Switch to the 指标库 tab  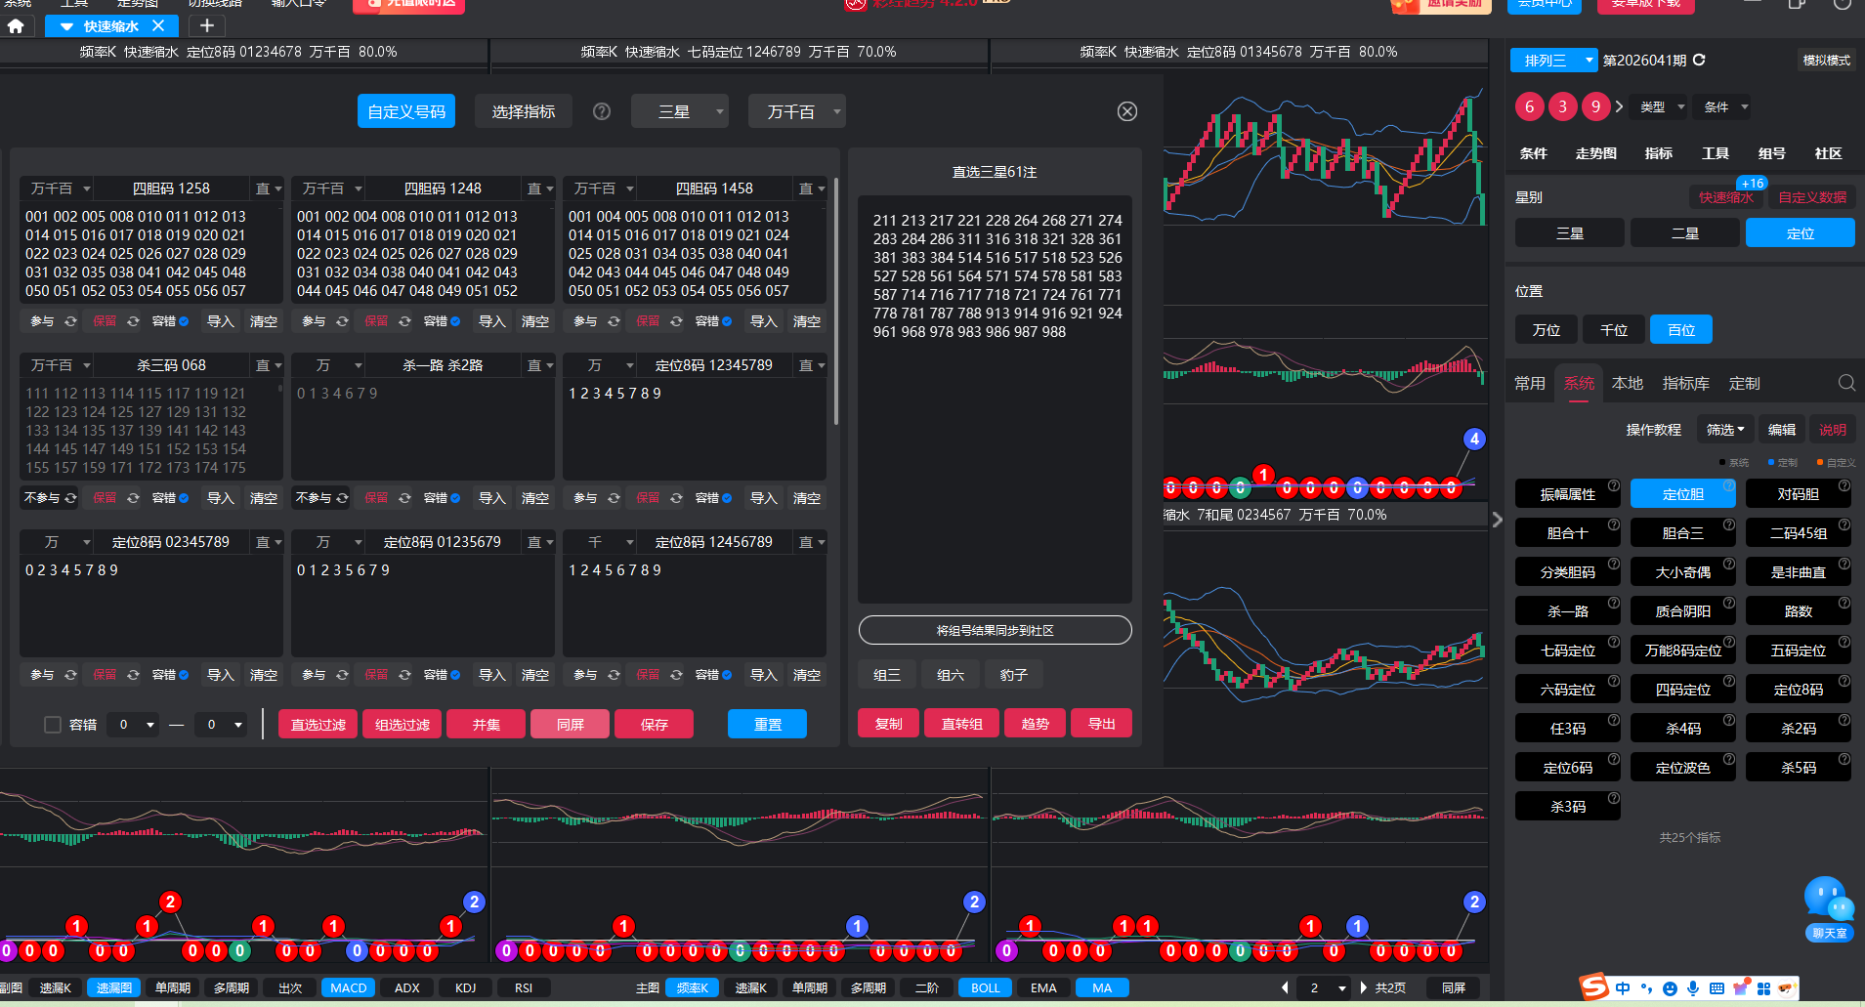[1685, 383]
